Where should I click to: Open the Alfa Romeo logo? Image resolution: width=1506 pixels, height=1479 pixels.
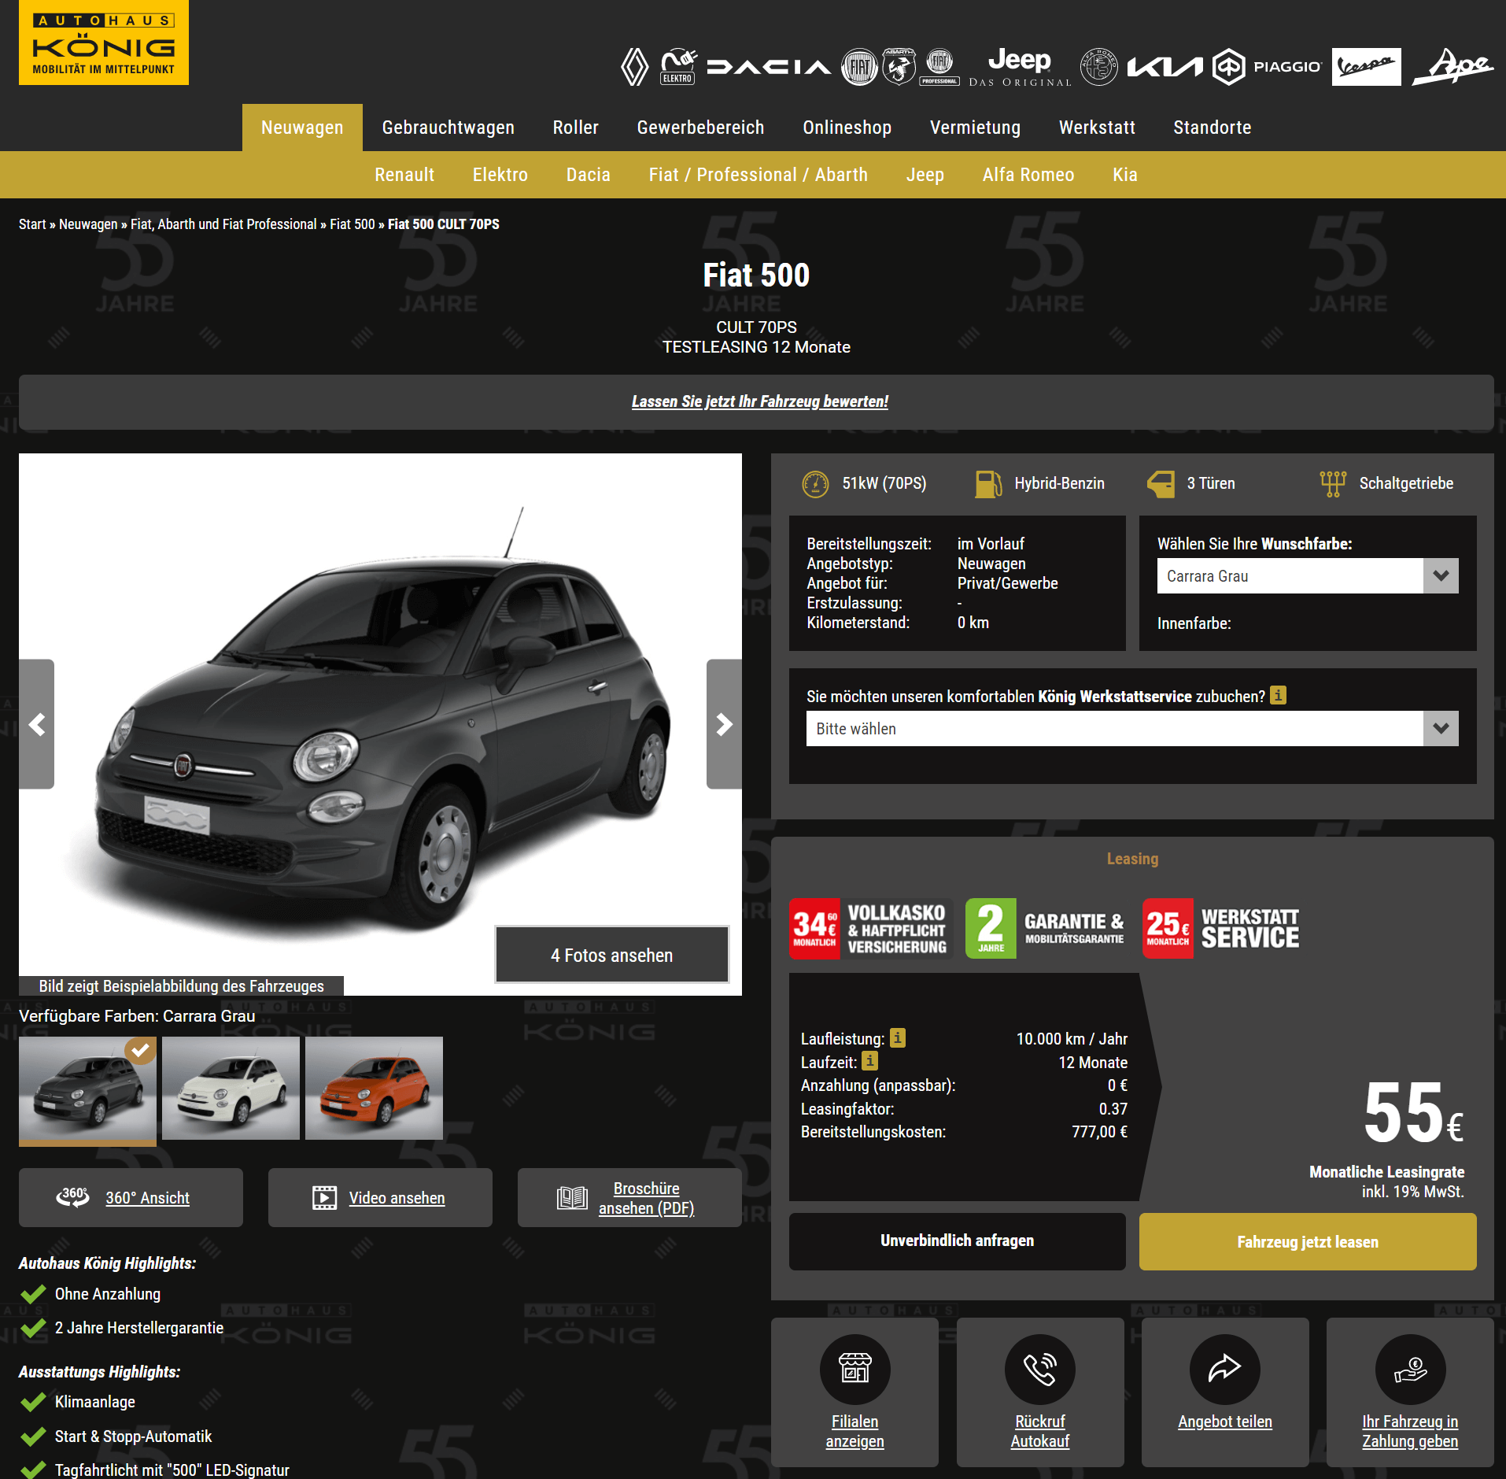pyautogui.click(x=1098, y=67)
